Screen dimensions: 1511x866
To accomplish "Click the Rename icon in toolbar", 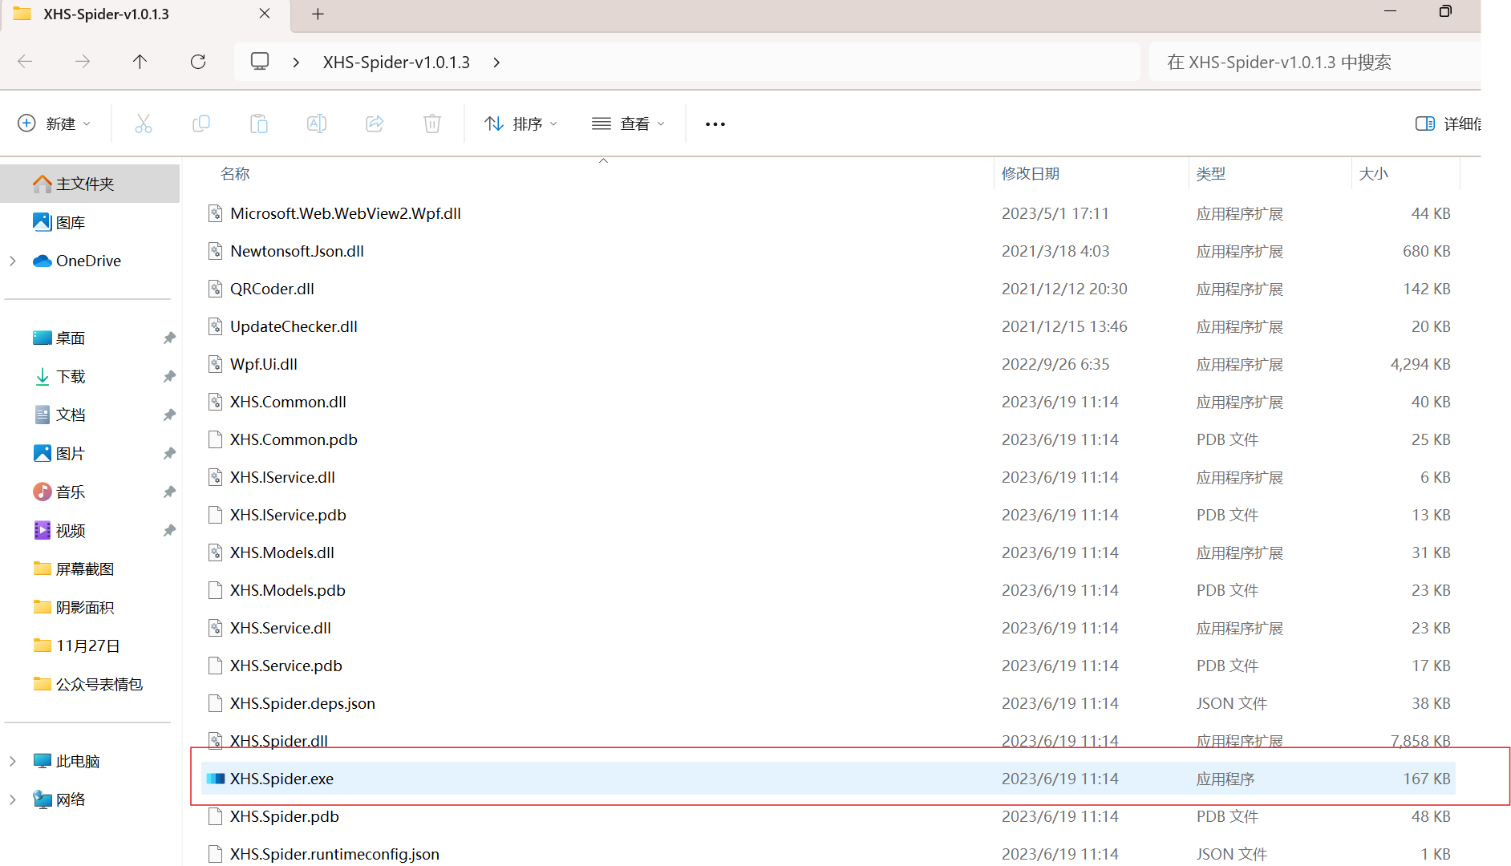I will pos(317,123).
